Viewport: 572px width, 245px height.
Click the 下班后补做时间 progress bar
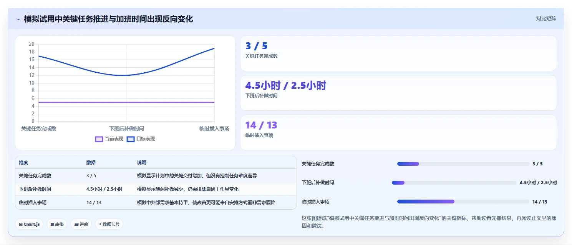[454, 183]
